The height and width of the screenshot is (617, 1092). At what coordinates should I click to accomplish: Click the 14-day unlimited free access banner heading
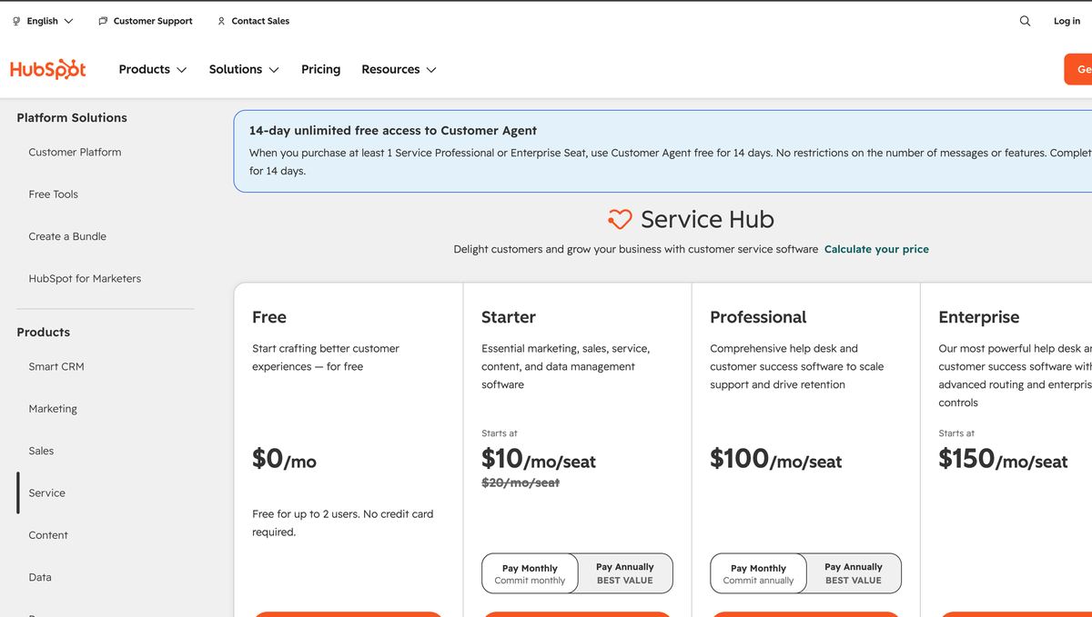pyautogui.click(x=393, y=130)
